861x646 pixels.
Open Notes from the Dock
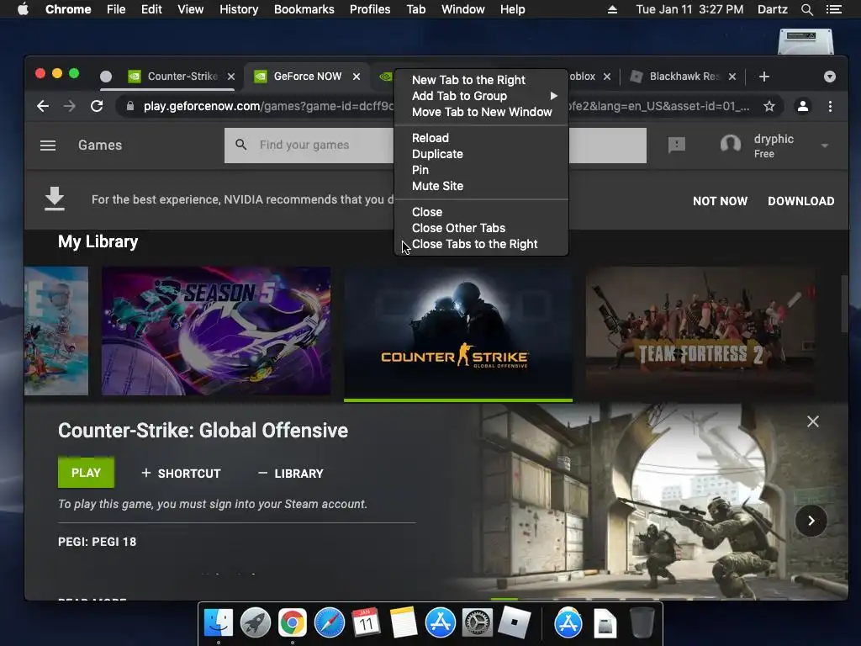(403, 623)
